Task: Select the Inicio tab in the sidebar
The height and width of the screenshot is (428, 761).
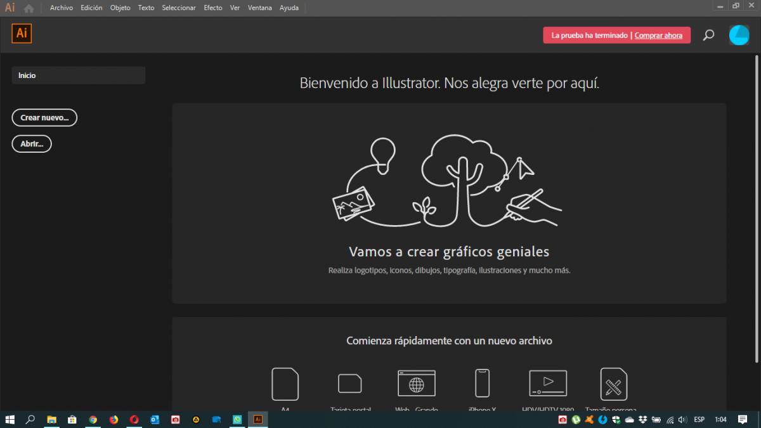Action: (79, 75)
